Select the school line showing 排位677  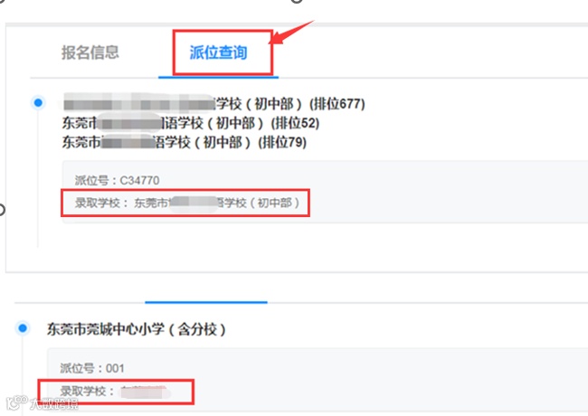pos(214,104)
